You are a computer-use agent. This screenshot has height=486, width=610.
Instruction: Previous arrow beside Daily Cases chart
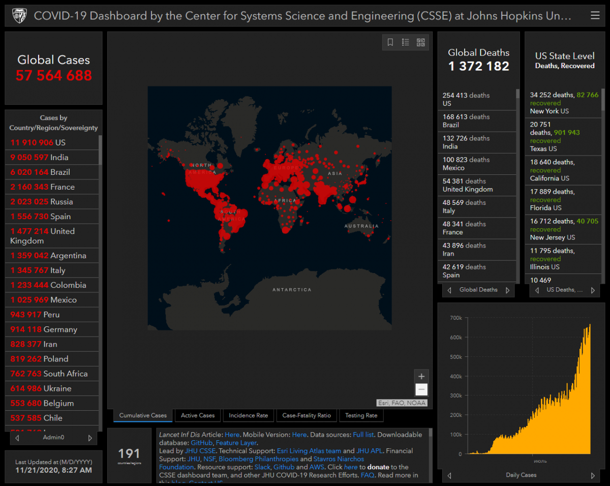449,476
